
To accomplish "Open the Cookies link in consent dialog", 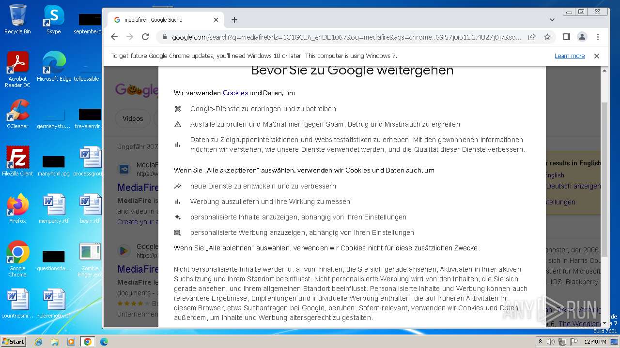I will pyautogui.click(x=235, y=93).
